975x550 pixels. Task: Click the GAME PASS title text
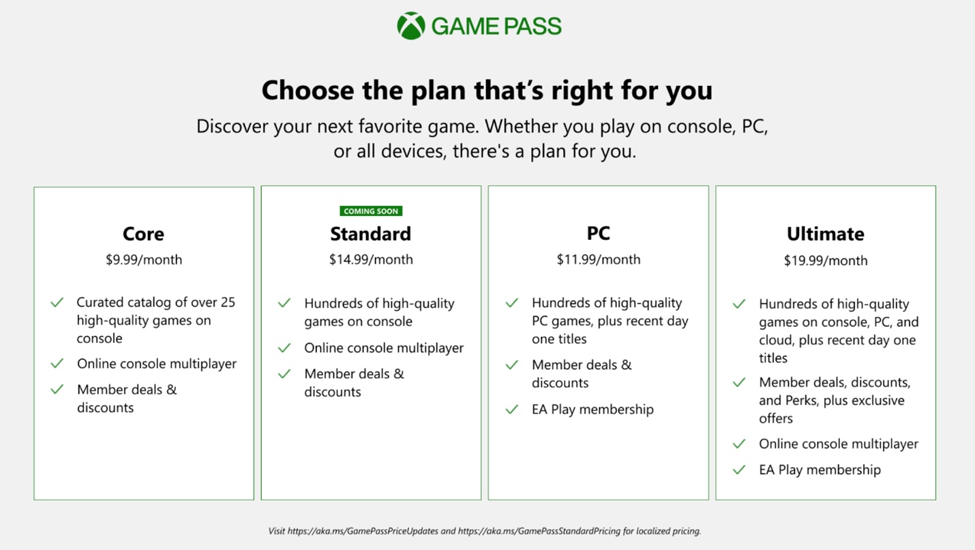496,27
